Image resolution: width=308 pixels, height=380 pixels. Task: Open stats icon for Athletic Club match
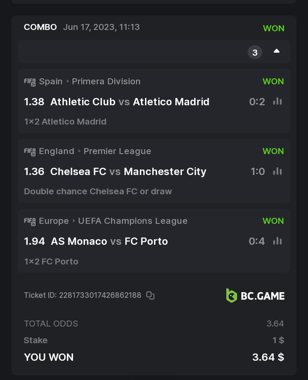point(278,101)
